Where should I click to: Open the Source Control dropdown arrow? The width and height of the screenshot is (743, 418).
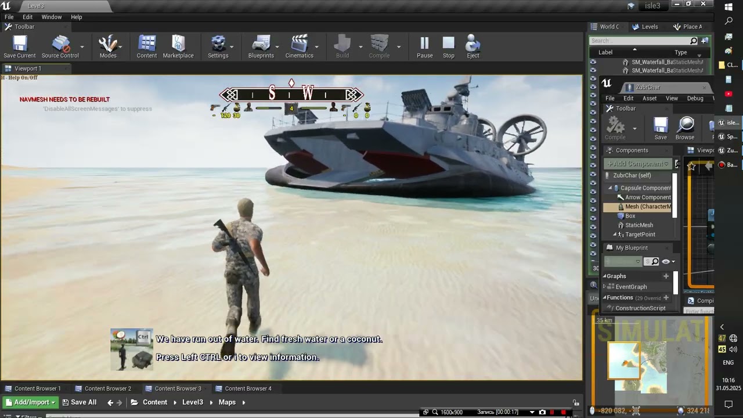click(82, 46)
